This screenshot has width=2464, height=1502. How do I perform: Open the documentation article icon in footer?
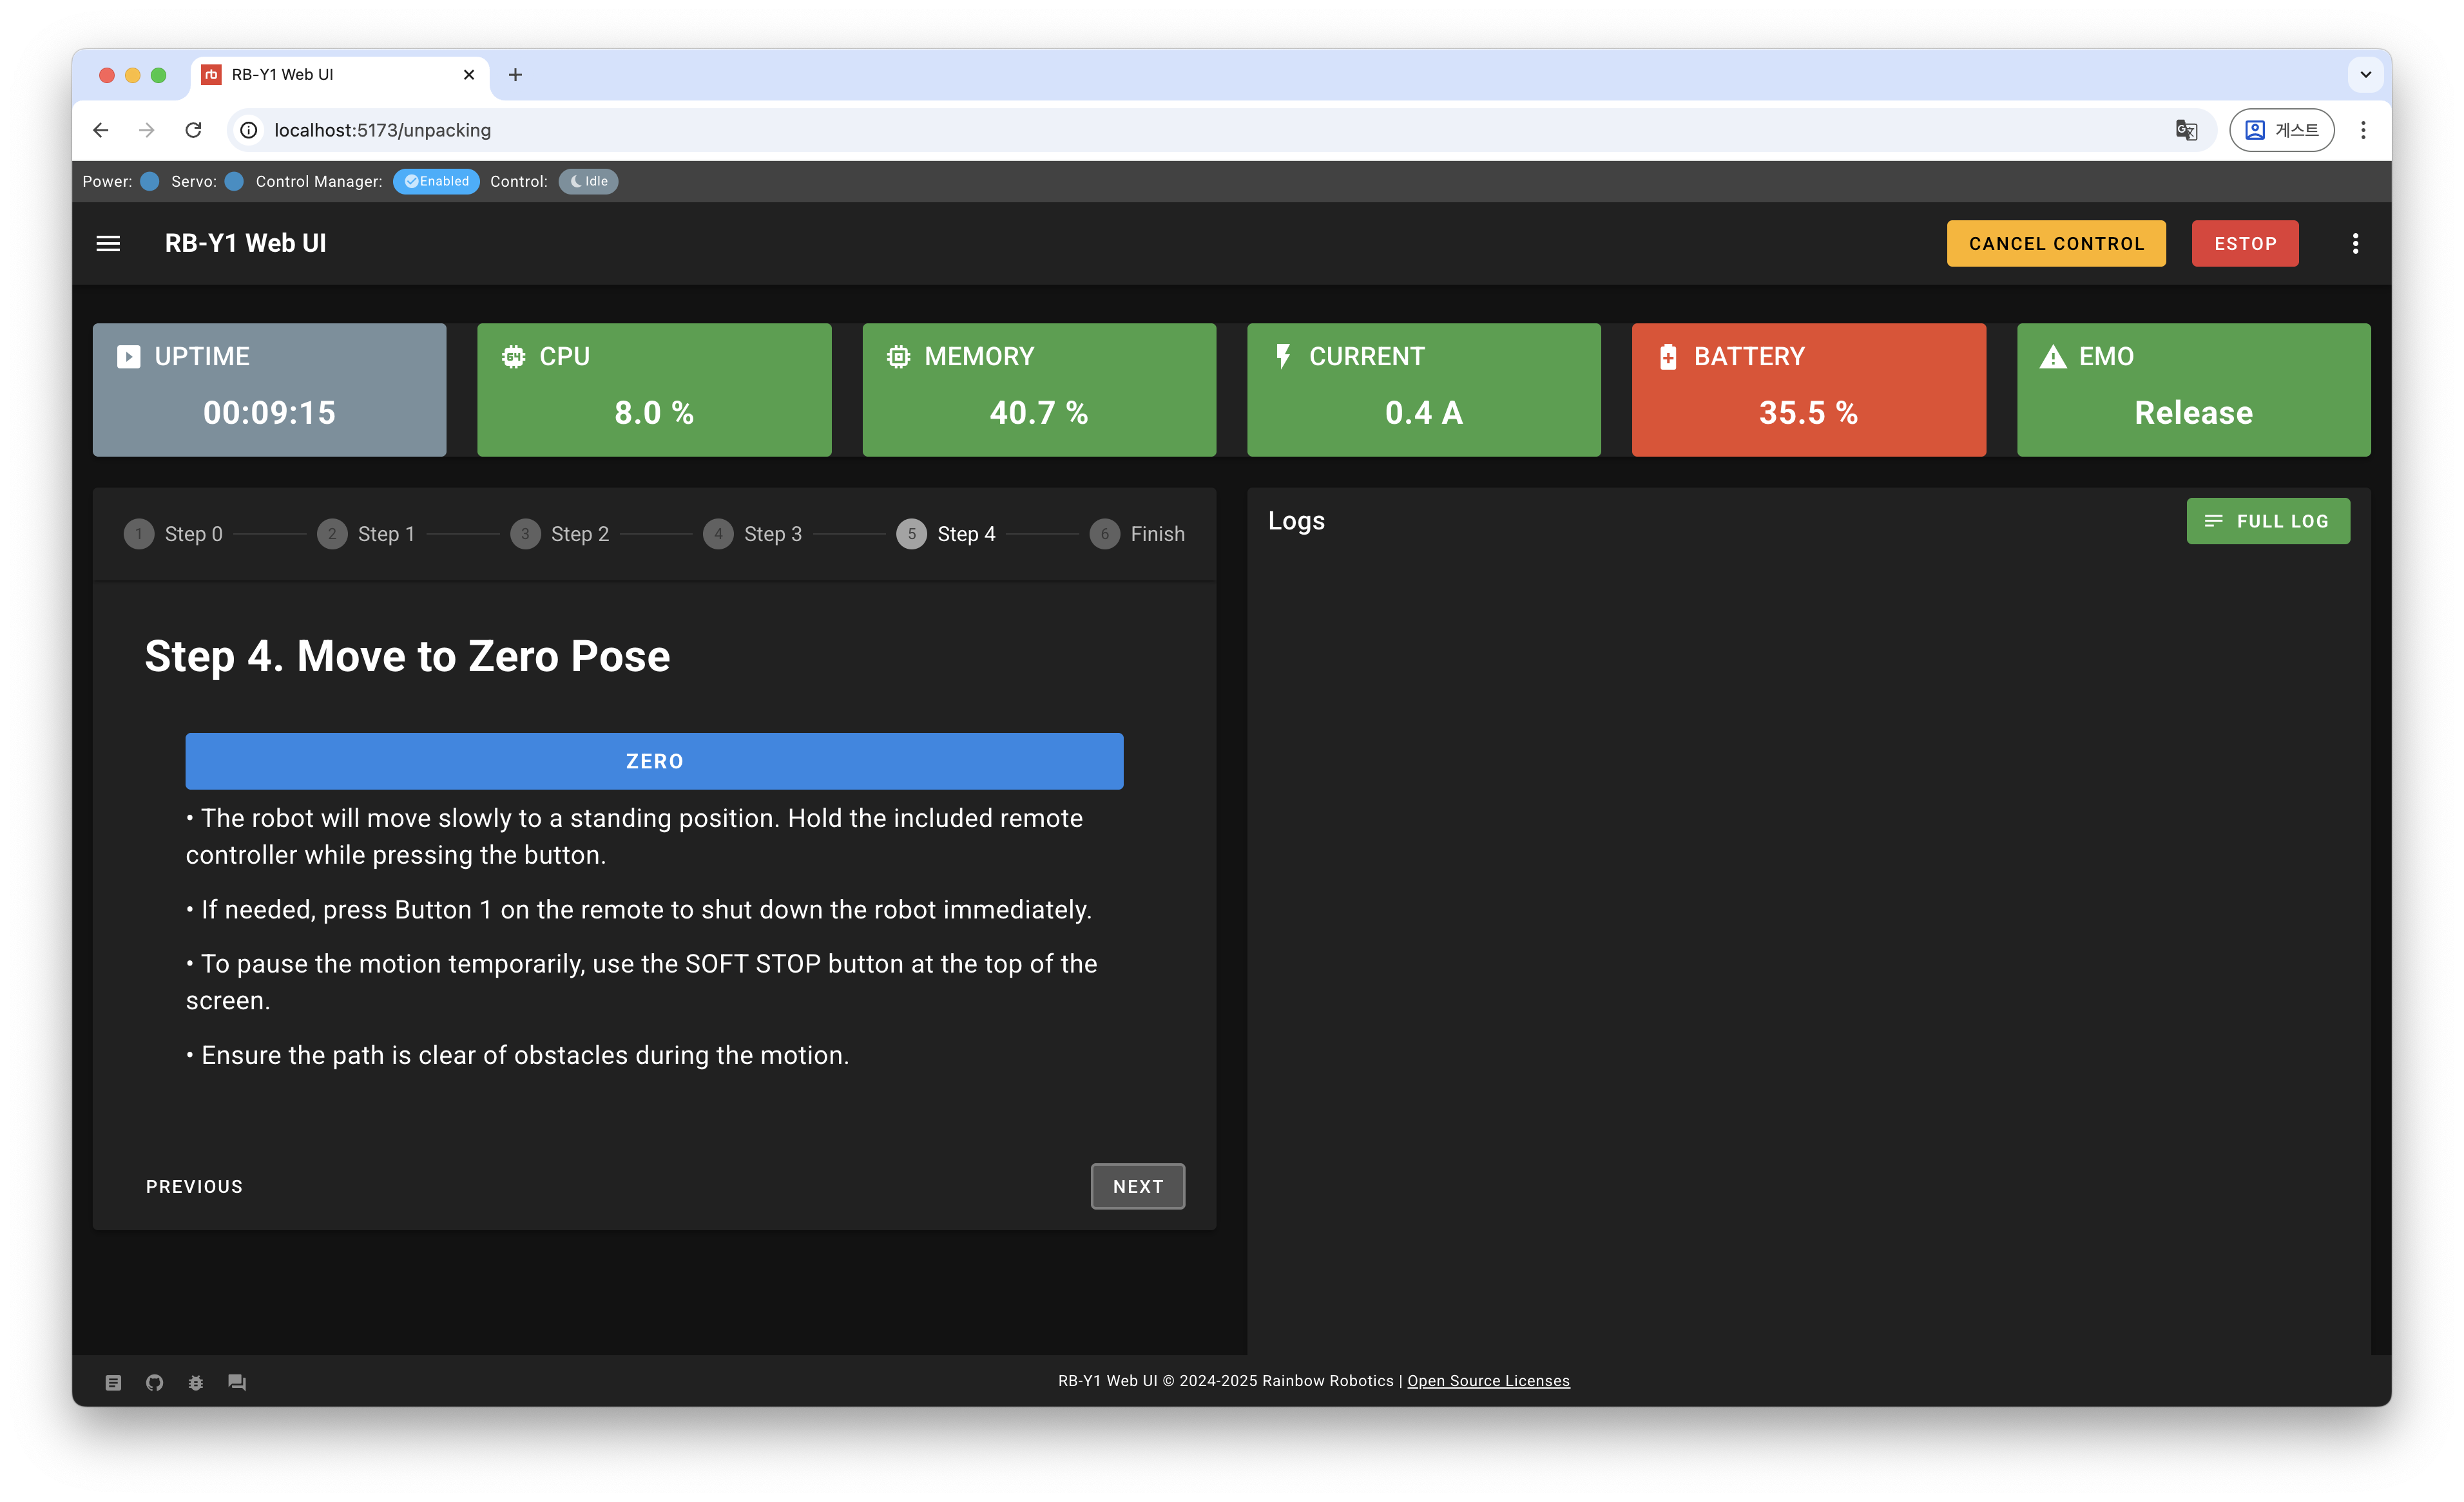113,1382
